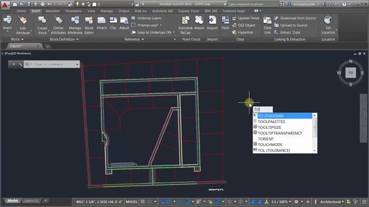Viewport: 369px width, 207px height.
Task: Select TOL (TOLERANCE) suggestion
Action: tap(283, 150)
